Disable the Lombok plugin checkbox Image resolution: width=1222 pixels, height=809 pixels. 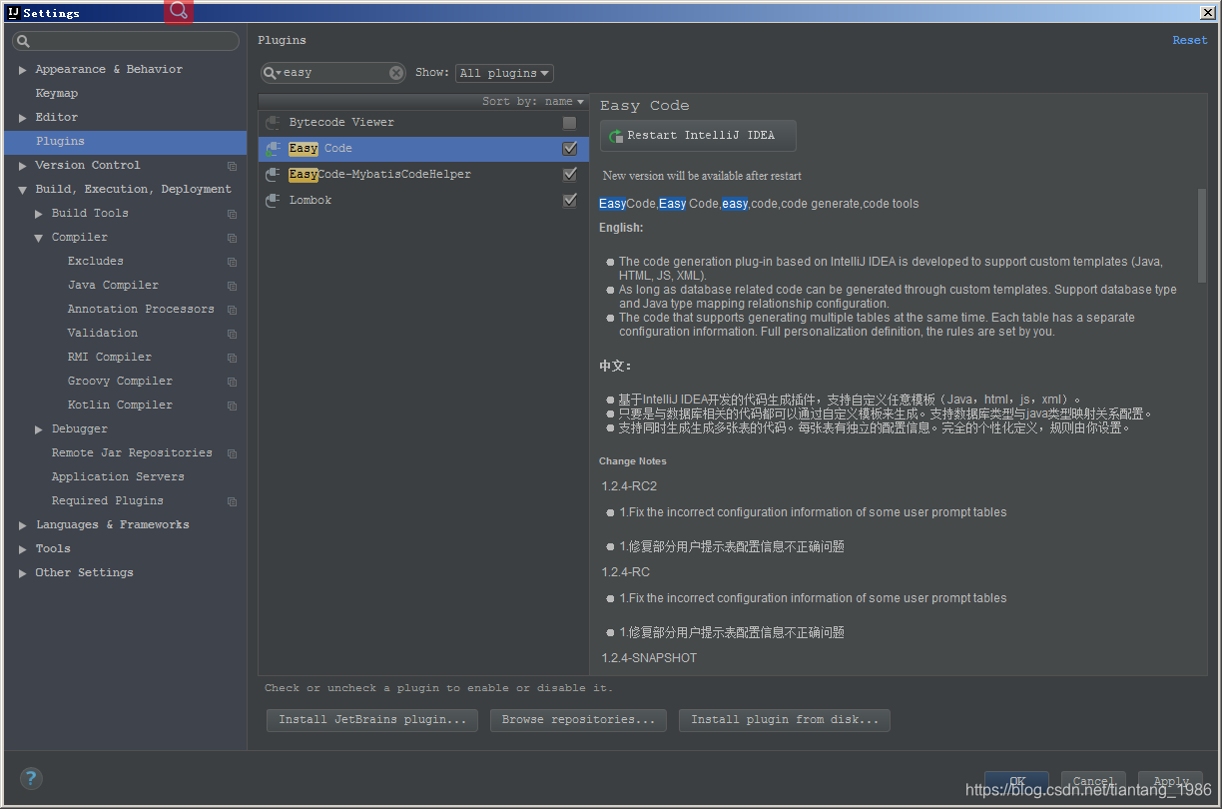pyautogui.click(x=569, y=201)
